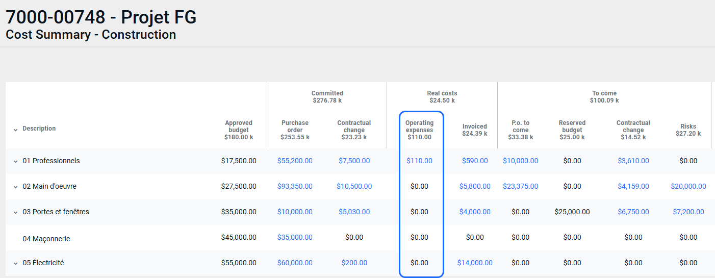Open the $23,375.00 P.o. to come link
Screen dimensions: 715x278
coord(520,186)
